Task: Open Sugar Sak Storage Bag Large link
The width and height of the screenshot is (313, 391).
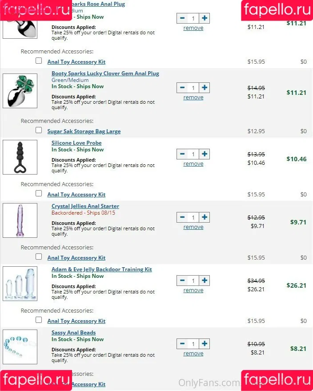Action: click(84, 131)
